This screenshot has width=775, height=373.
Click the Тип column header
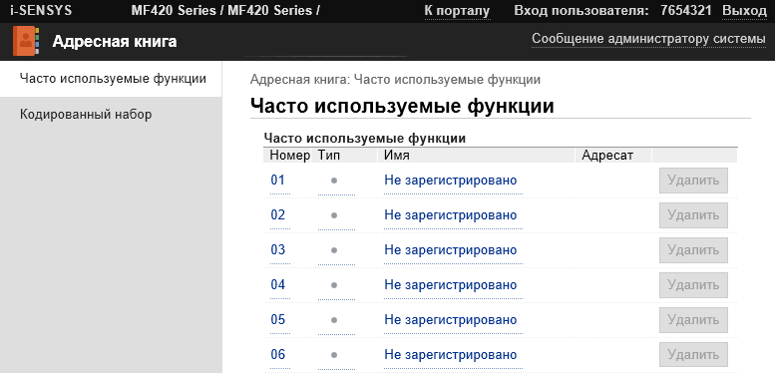coord(329,156)
